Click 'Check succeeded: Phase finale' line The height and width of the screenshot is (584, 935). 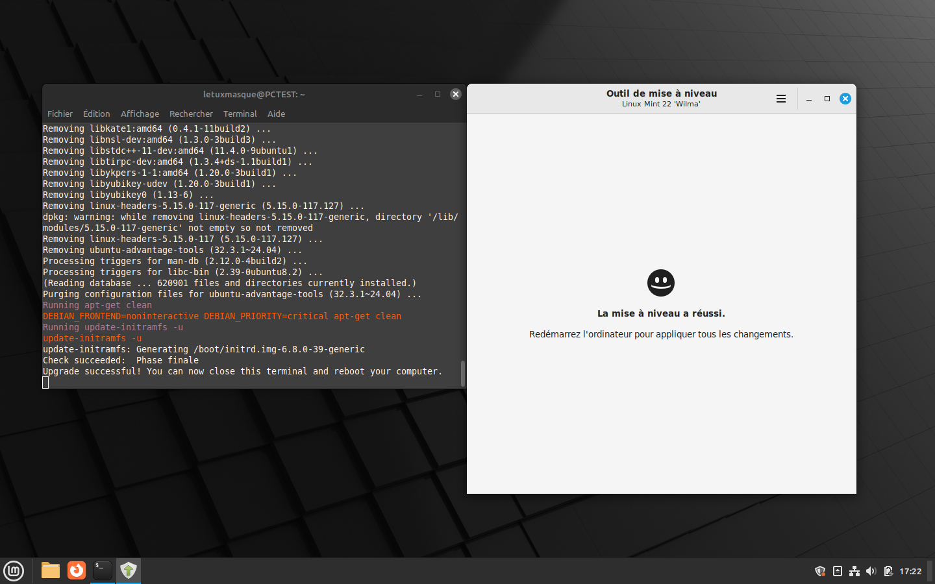[x=121, y=360]
